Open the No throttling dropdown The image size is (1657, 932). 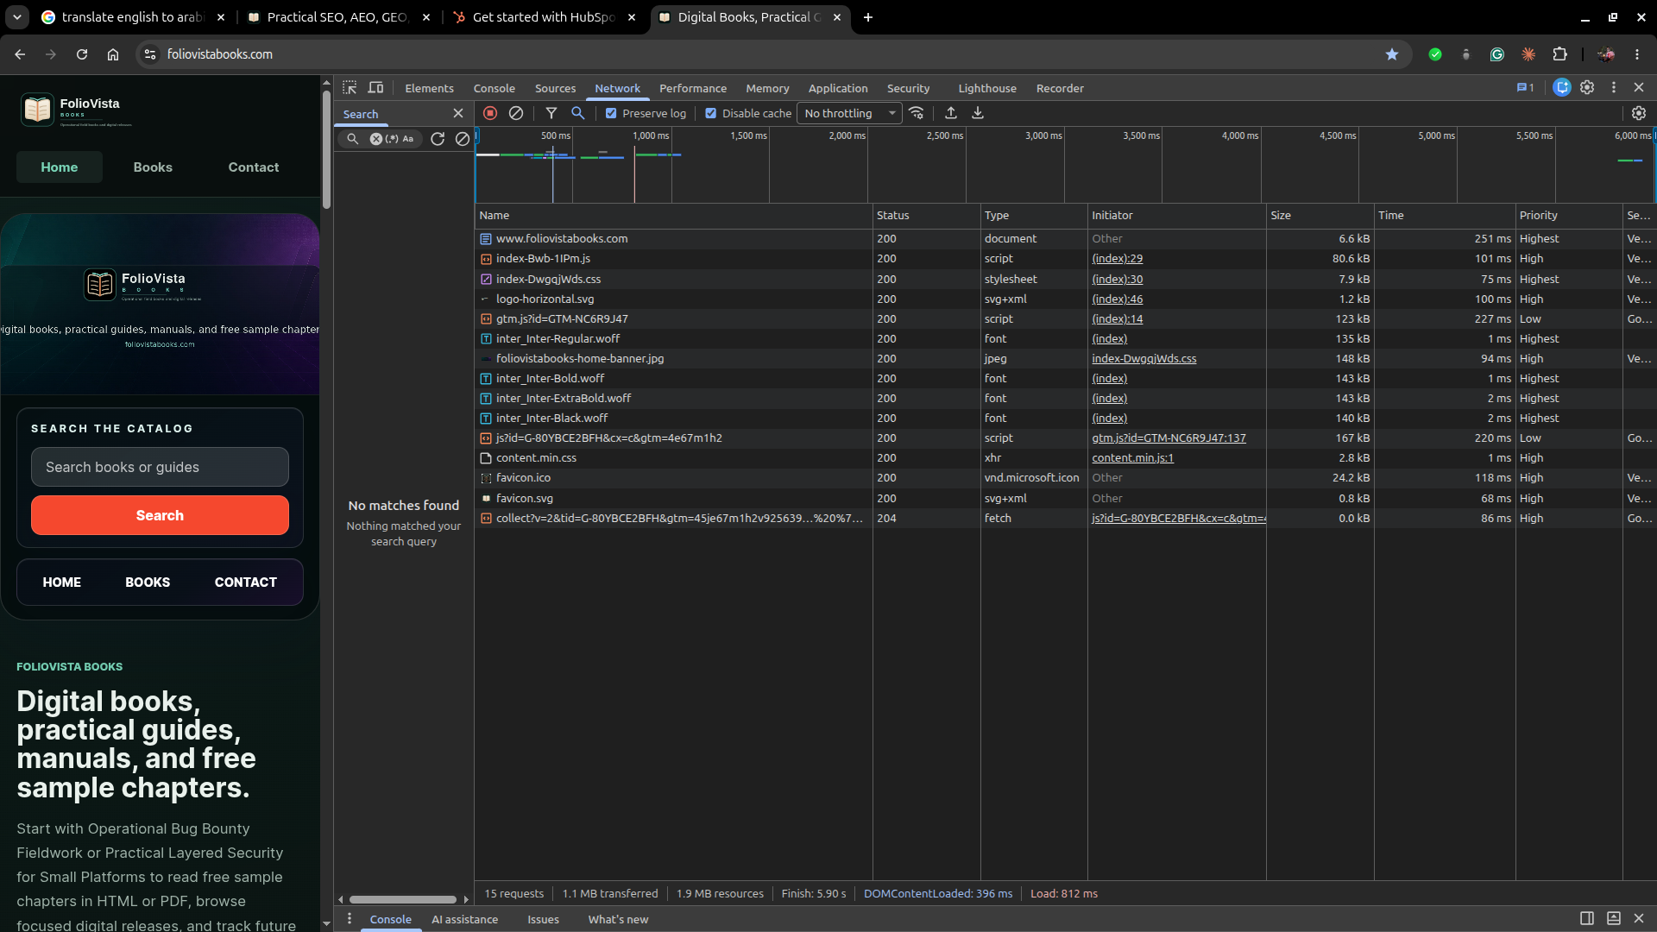tap(849, 113)
